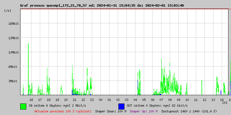Click red Aktualne povoleno 100 % rychlosti text

(63, 111)
